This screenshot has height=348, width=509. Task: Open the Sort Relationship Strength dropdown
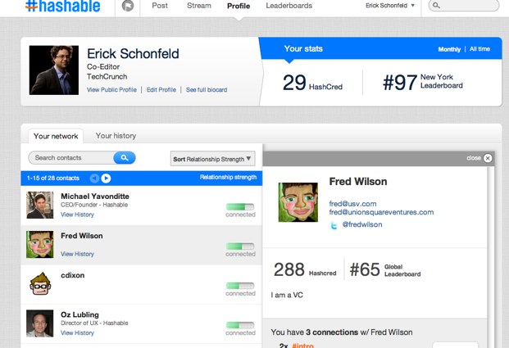pyautogui.click(x=213, y=158)
